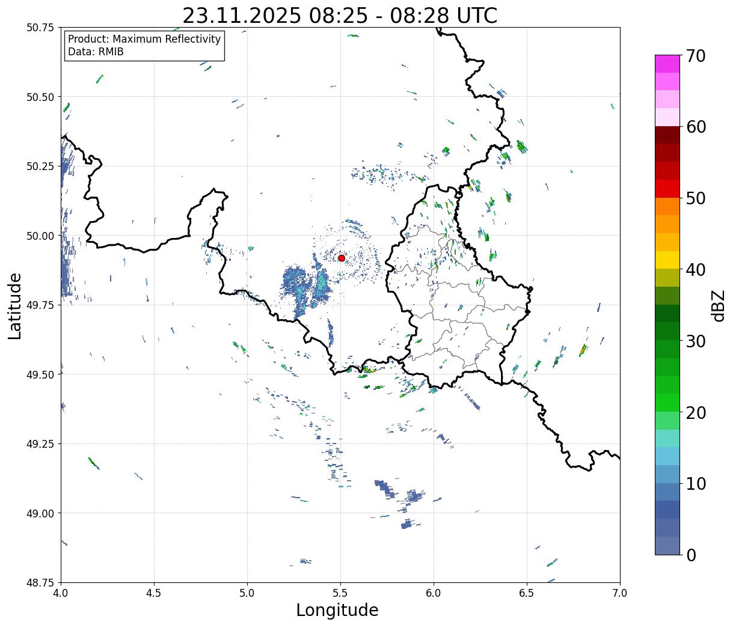
Task: Click the 48.75 latitude tick label
Action: pos(40,582)
